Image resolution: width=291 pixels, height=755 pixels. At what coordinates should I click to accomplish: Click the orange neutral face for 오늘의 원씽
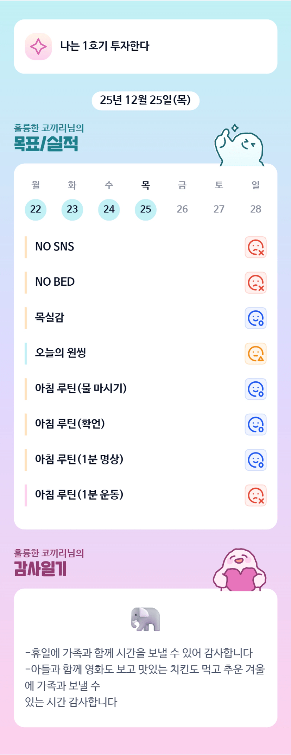255,354
